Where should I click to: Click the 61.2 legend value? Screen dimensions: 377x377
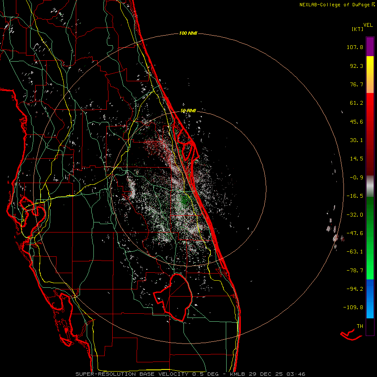pos(356,103)
